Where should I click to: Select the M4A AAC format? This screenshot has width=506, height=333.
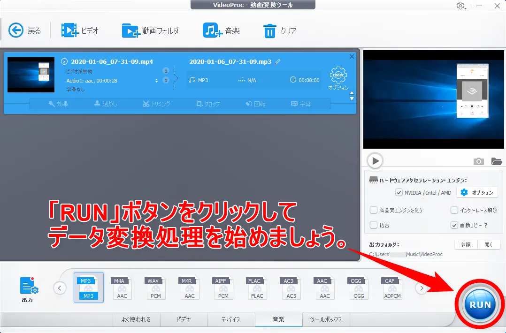(122, 288)
